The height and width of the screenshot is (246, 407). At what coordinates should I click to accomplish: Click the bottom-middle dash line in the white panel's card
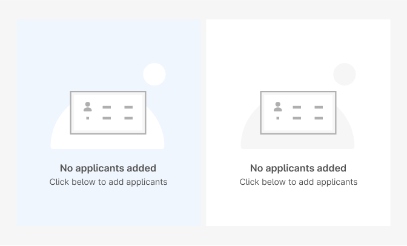(297, 118)
